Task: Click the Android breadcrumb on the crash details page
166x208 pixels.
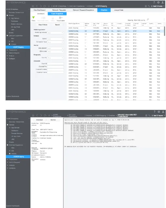Action: (89, 116)
